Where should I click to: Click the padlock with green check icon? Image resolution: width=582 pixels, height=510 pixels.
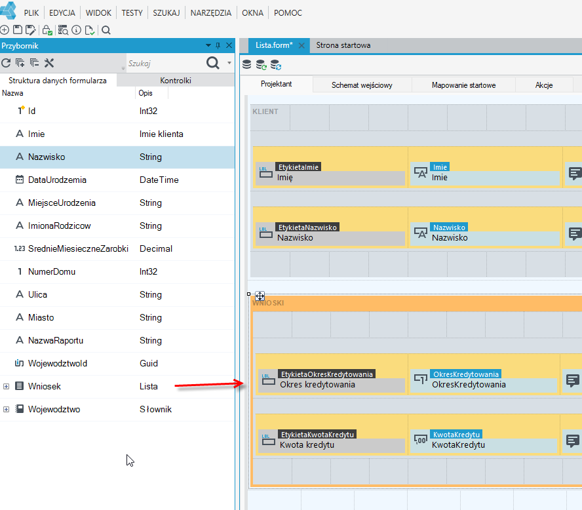(47, 30)
